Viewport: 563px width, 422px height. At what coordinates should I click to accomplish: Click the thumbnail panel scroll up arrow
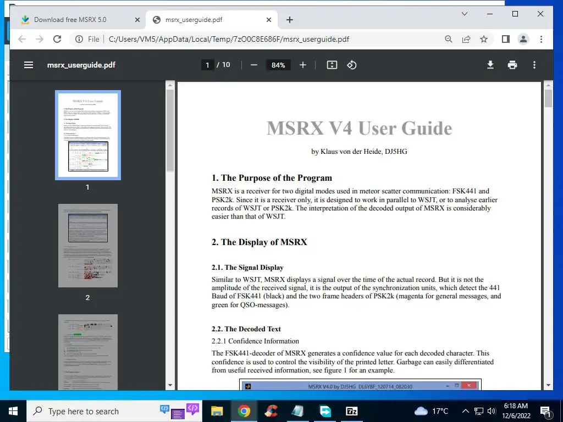[170, 85]
